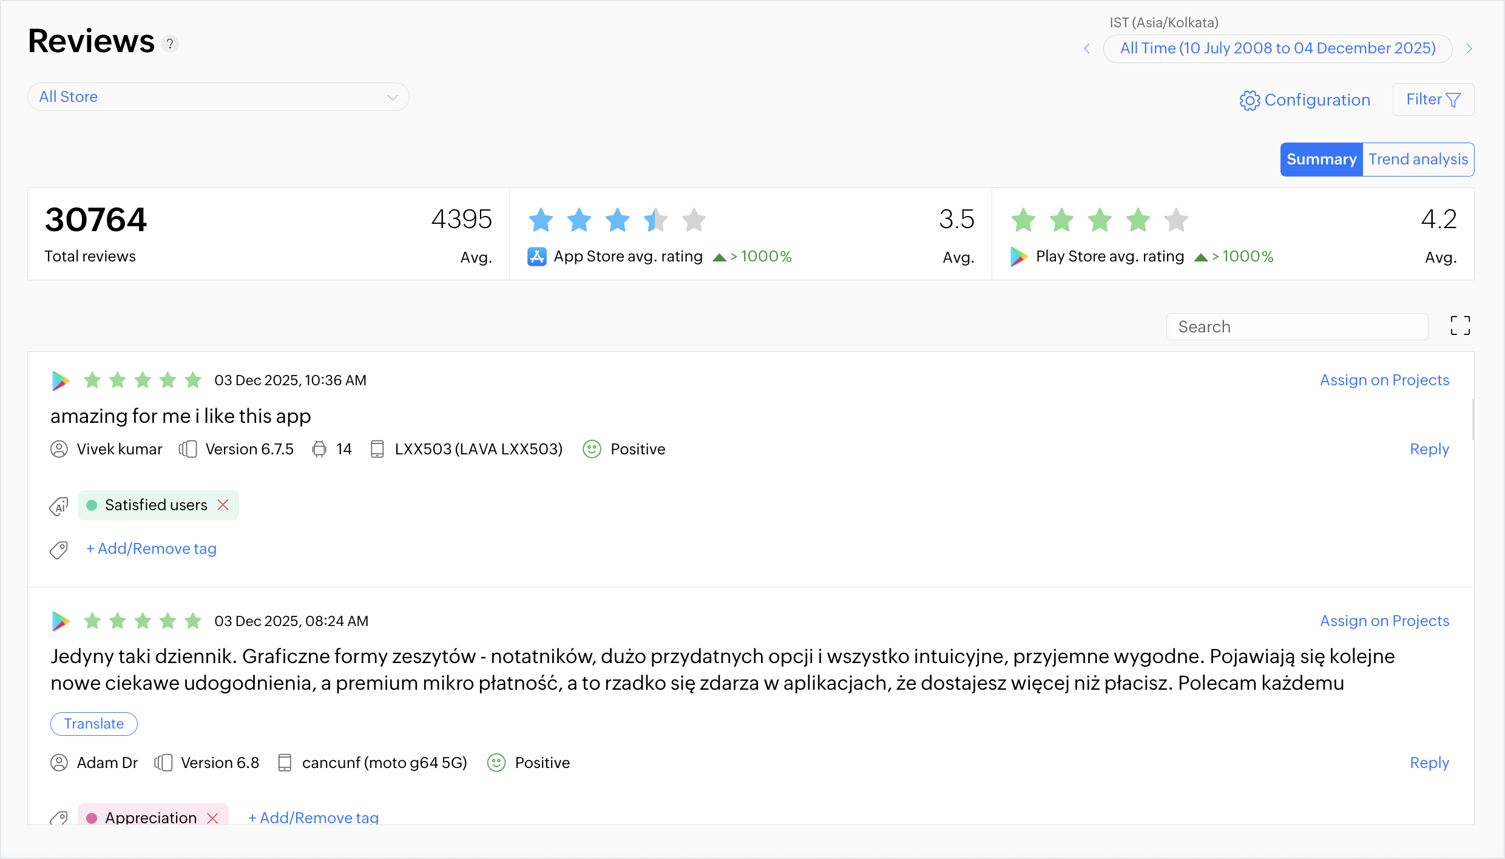Remove the Appreciation tag
The width and height of the screenshot is (1505, 859).
click(213, 817)
